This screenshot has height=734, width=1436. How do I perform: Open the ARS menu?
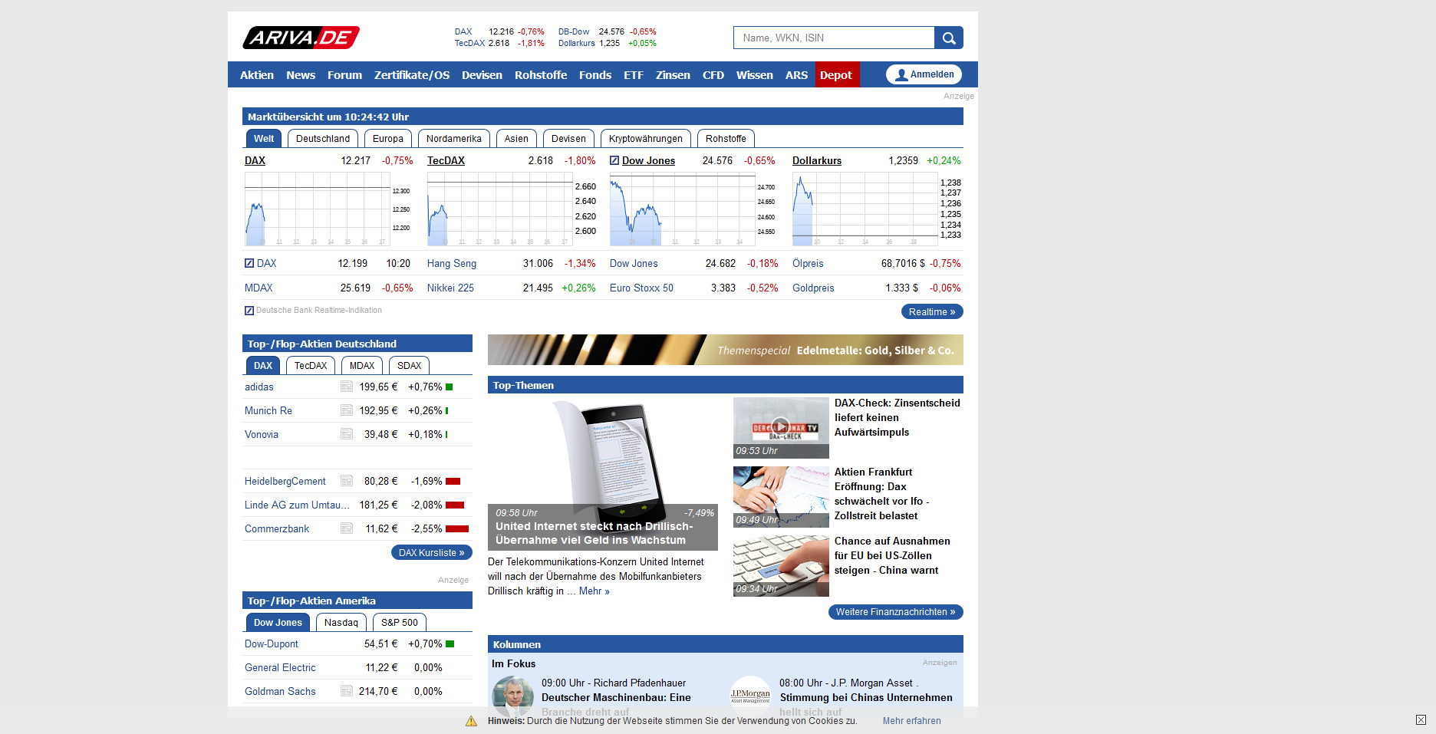tap(796, 74)
